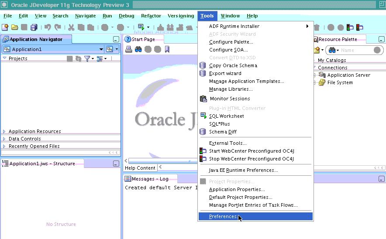Viewport: 386px width, 239px height.
Task: Open the Run menu
Action: coord(107,16)
